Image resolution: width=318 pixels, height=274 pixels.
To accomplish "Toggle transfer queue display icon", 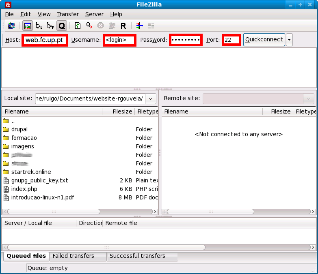I will [x=62, y=26].
